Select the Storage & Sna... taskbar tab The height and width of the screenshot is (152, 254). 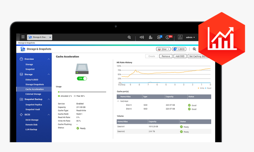(40, 37)
